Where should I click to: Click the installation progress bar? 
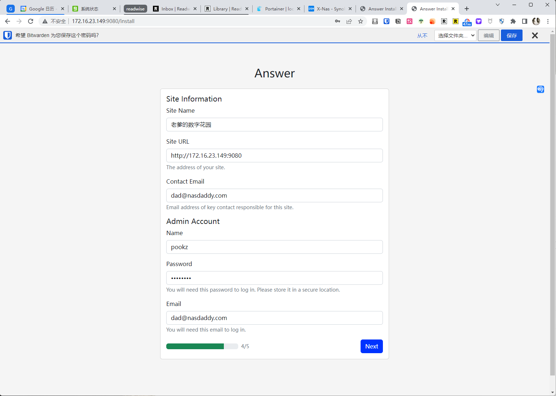[x=202, y=346]
